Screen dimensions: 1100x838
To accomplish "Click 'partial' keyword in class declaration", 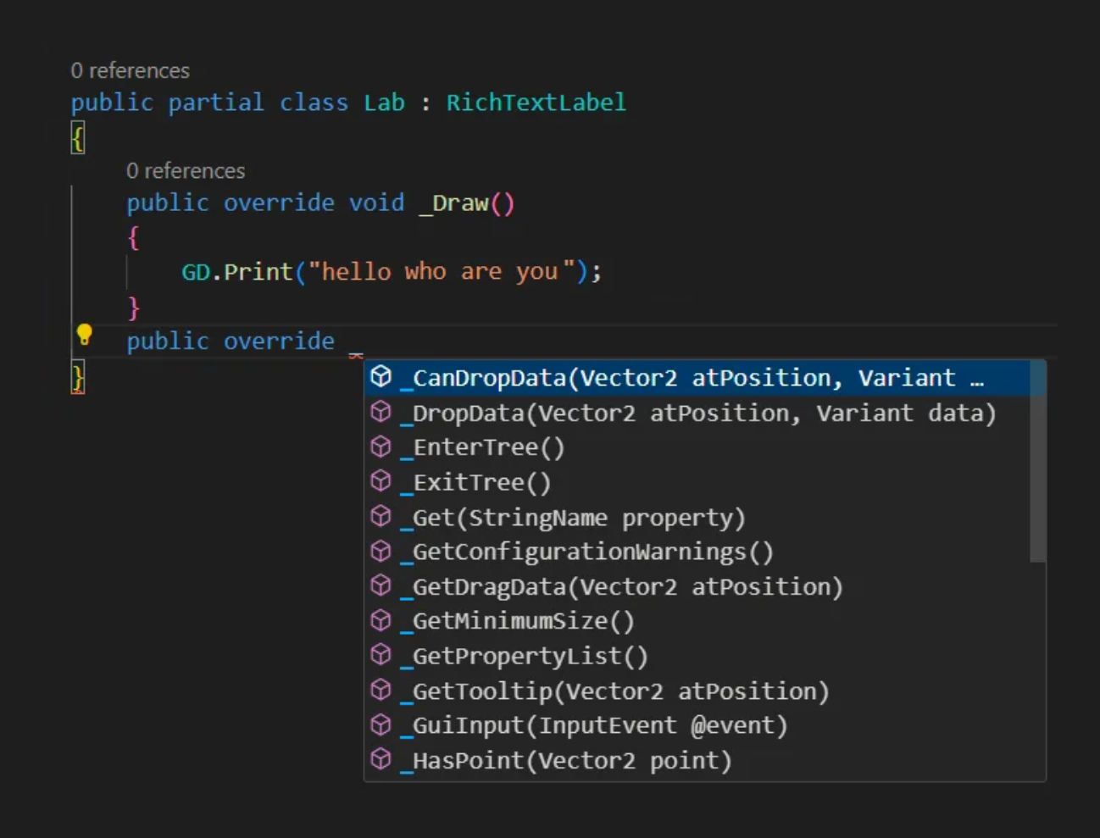I will 216,103.
